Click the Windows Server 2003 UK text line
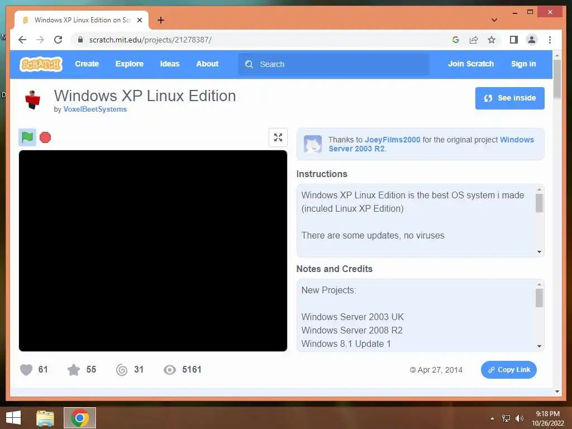 coord(352,317)
